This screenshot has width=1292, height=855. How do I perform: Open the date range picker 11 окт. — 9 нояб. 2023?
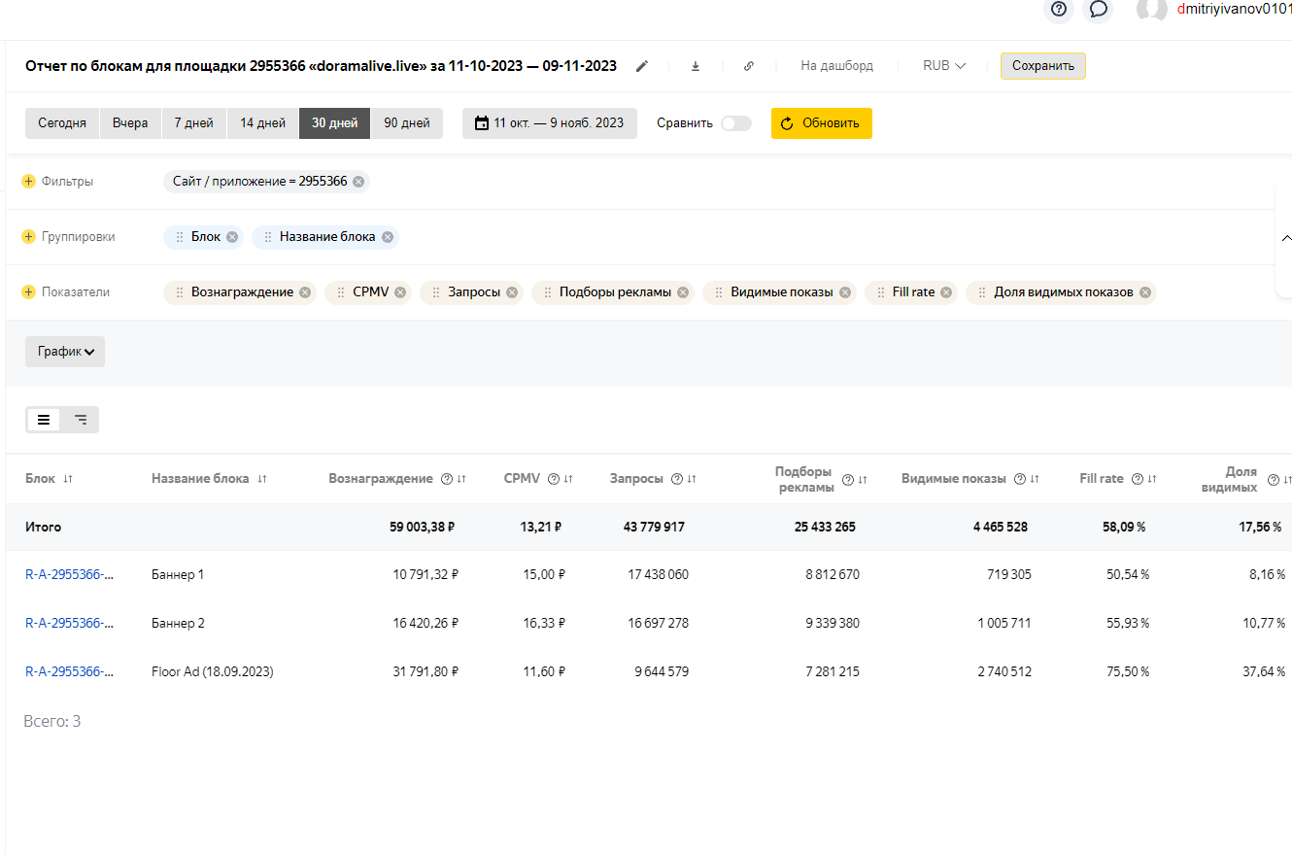click(x=550, y=123)
